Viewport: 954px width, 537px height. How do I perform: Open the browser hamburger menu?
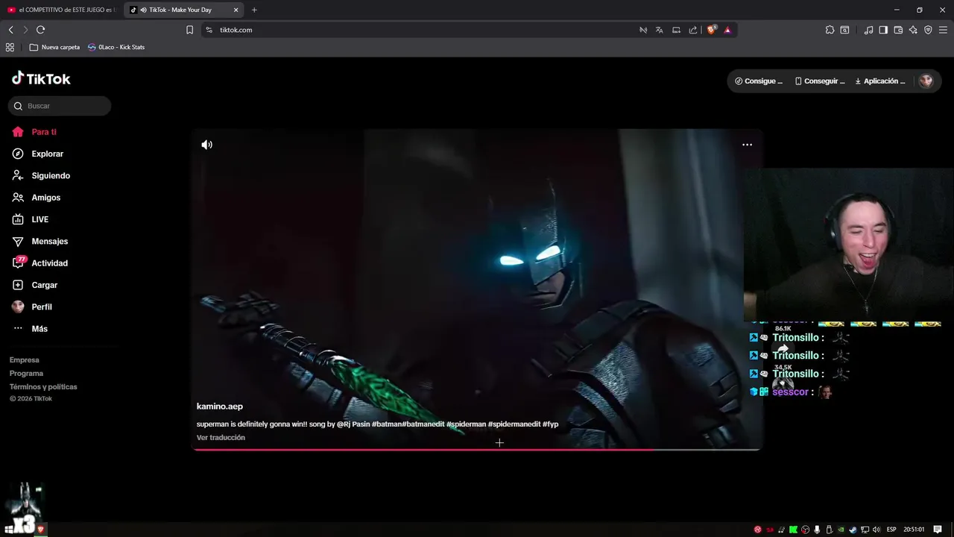(943, 30)
